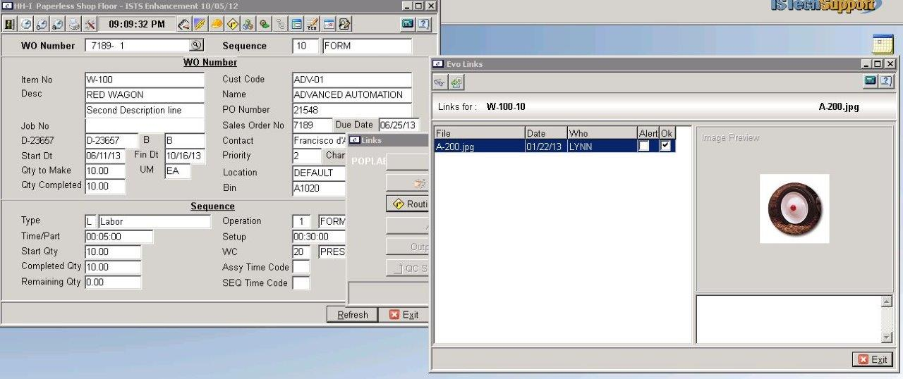Click the Name field ADVANCED AUTOMATION
Viewport: 903px width, 379px height.
(x=352, y=94)
